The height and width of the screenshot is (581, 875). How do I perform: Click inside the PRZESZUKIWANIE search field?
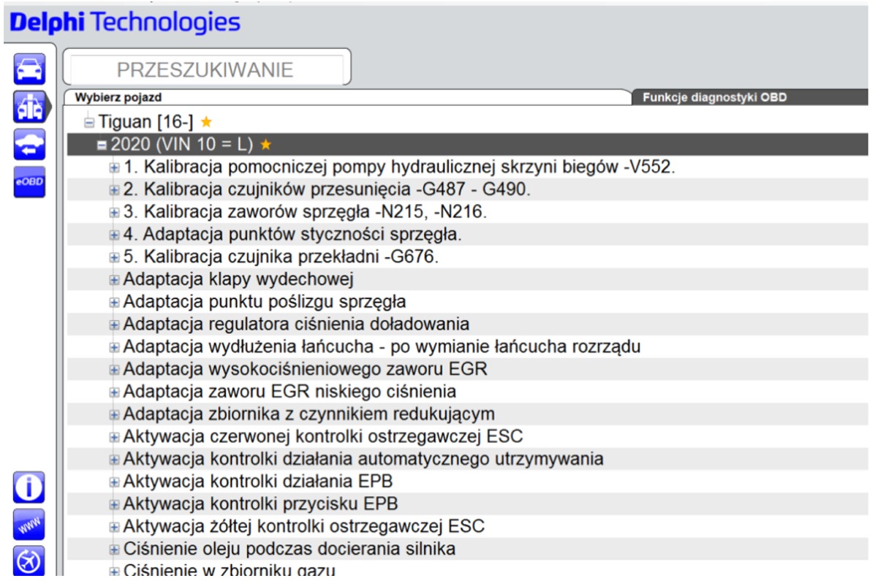click(x=205, y=70)
